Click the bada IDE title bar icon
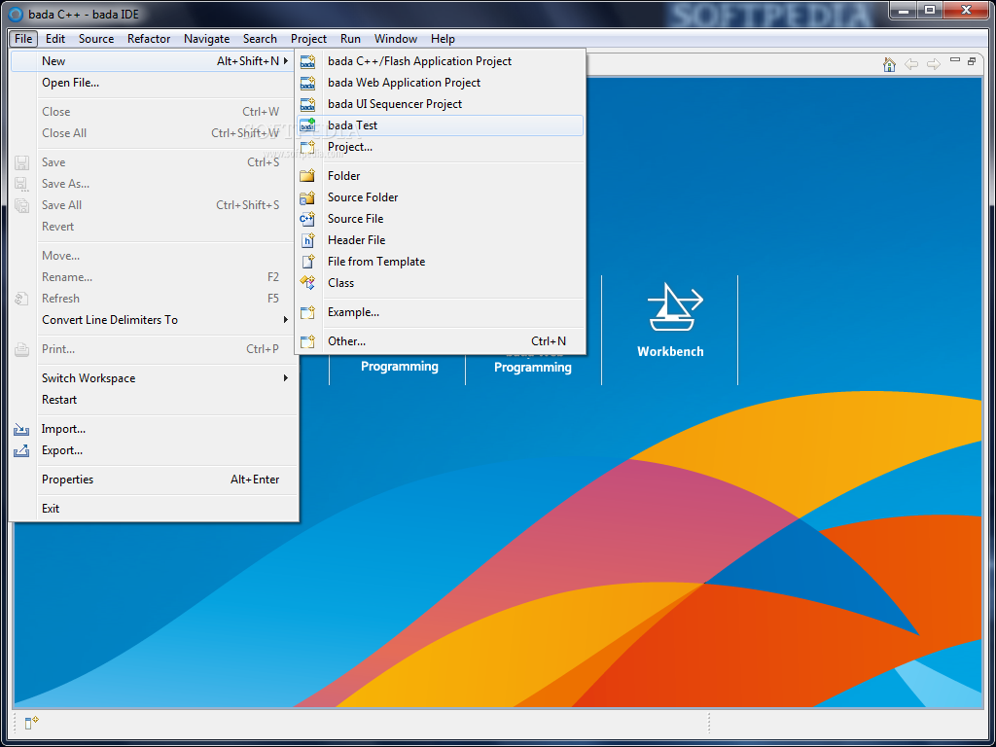Viewport: 996px width, 747px height. (16, 14)
